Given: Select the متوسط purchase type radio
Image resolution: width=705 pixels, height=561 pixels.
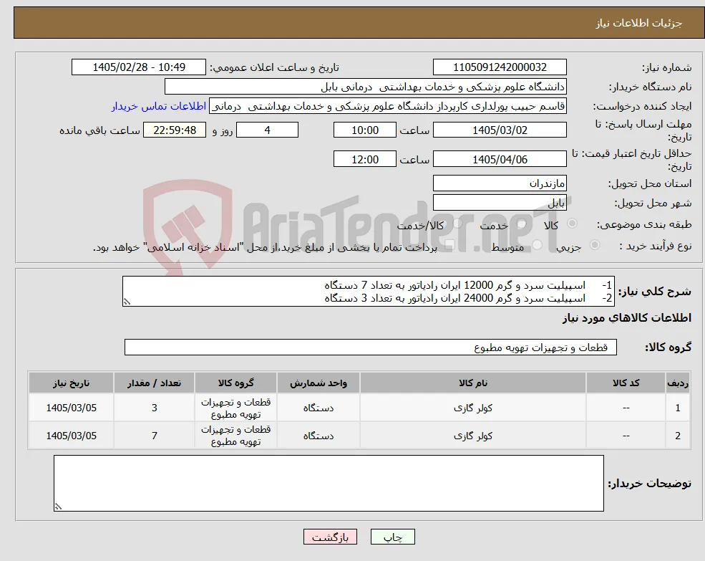Looking at the screenshot, I should coord(537,245).
